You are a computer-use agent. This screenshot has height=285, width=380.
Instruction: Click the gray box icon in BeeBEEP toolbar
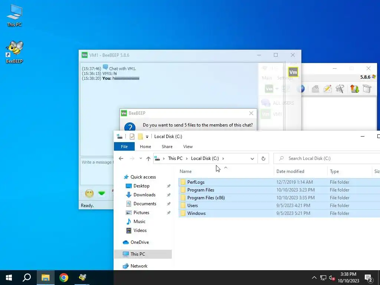[x=367, y=89]
